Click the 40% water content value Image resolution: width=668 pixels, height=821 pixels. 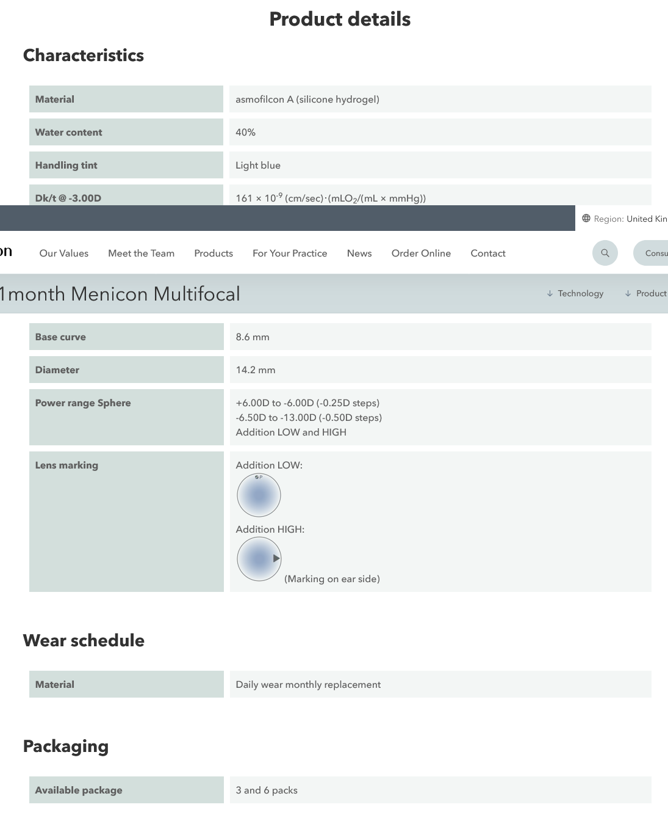pyautogui.click(x=246, y=133)
